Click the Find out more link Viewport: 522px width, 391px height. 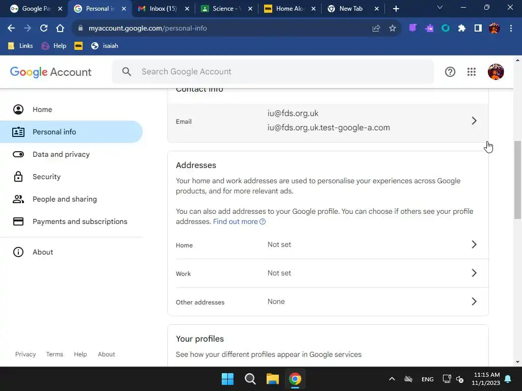(x=236, y=221)
